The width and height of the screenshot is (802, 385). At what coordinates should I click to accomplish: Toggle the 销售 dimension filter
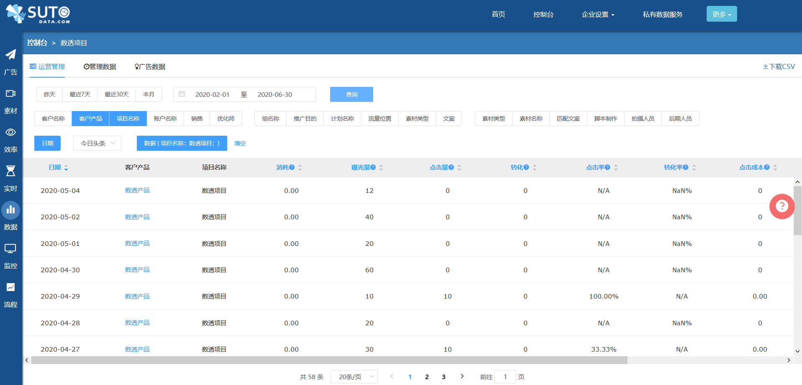coord(197,119)
